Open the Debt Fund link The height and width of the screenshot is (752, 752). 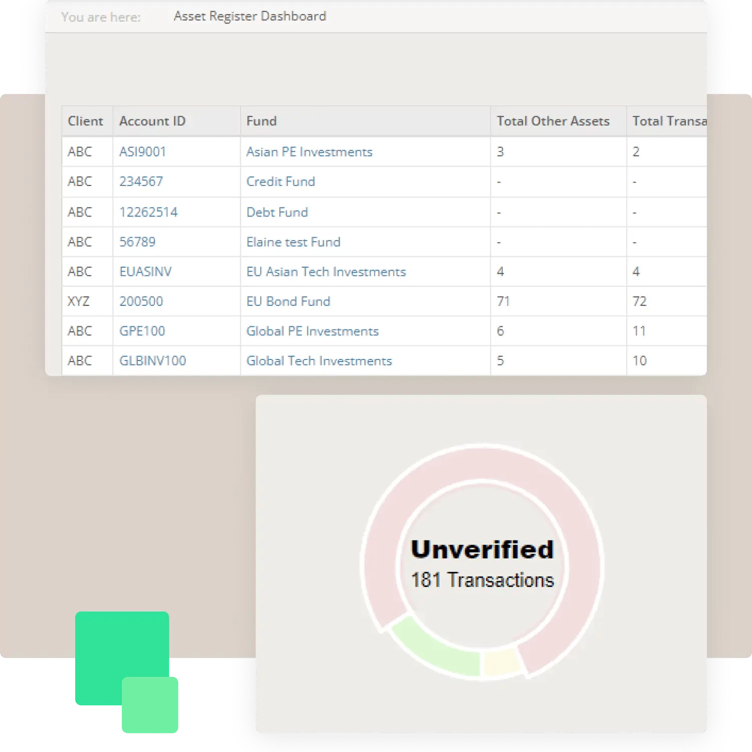[277, 212]
